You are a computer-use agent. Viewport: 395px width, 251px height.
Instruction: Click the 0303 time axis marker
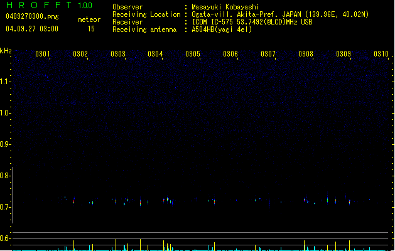pos(118,53)
